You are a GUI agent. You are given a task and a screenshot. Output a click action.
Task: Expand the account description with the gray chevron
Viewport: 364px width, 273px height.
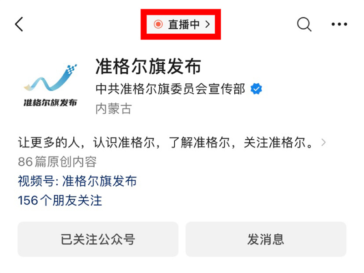[324, 142]
